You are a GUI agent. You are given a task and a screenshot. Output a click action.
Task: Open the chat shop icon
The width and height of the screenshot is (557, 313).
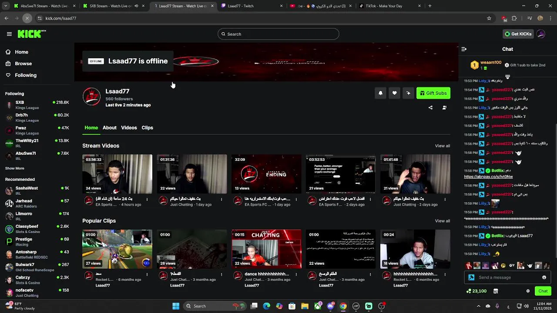pyautogui.click(x=496, y=291)
